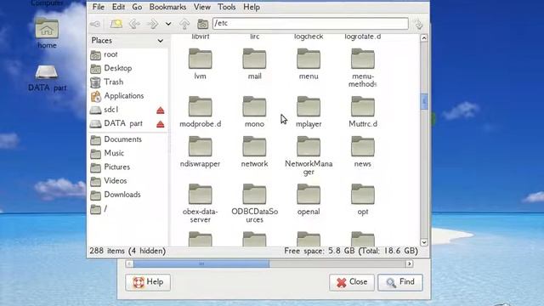The height and width of the screenshot is (306, 544).
Task: Open the mail folder
Action: tap(254, 65)
